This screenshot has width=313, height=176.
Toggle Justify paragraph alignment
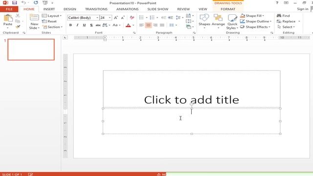(x=162, y=25)
